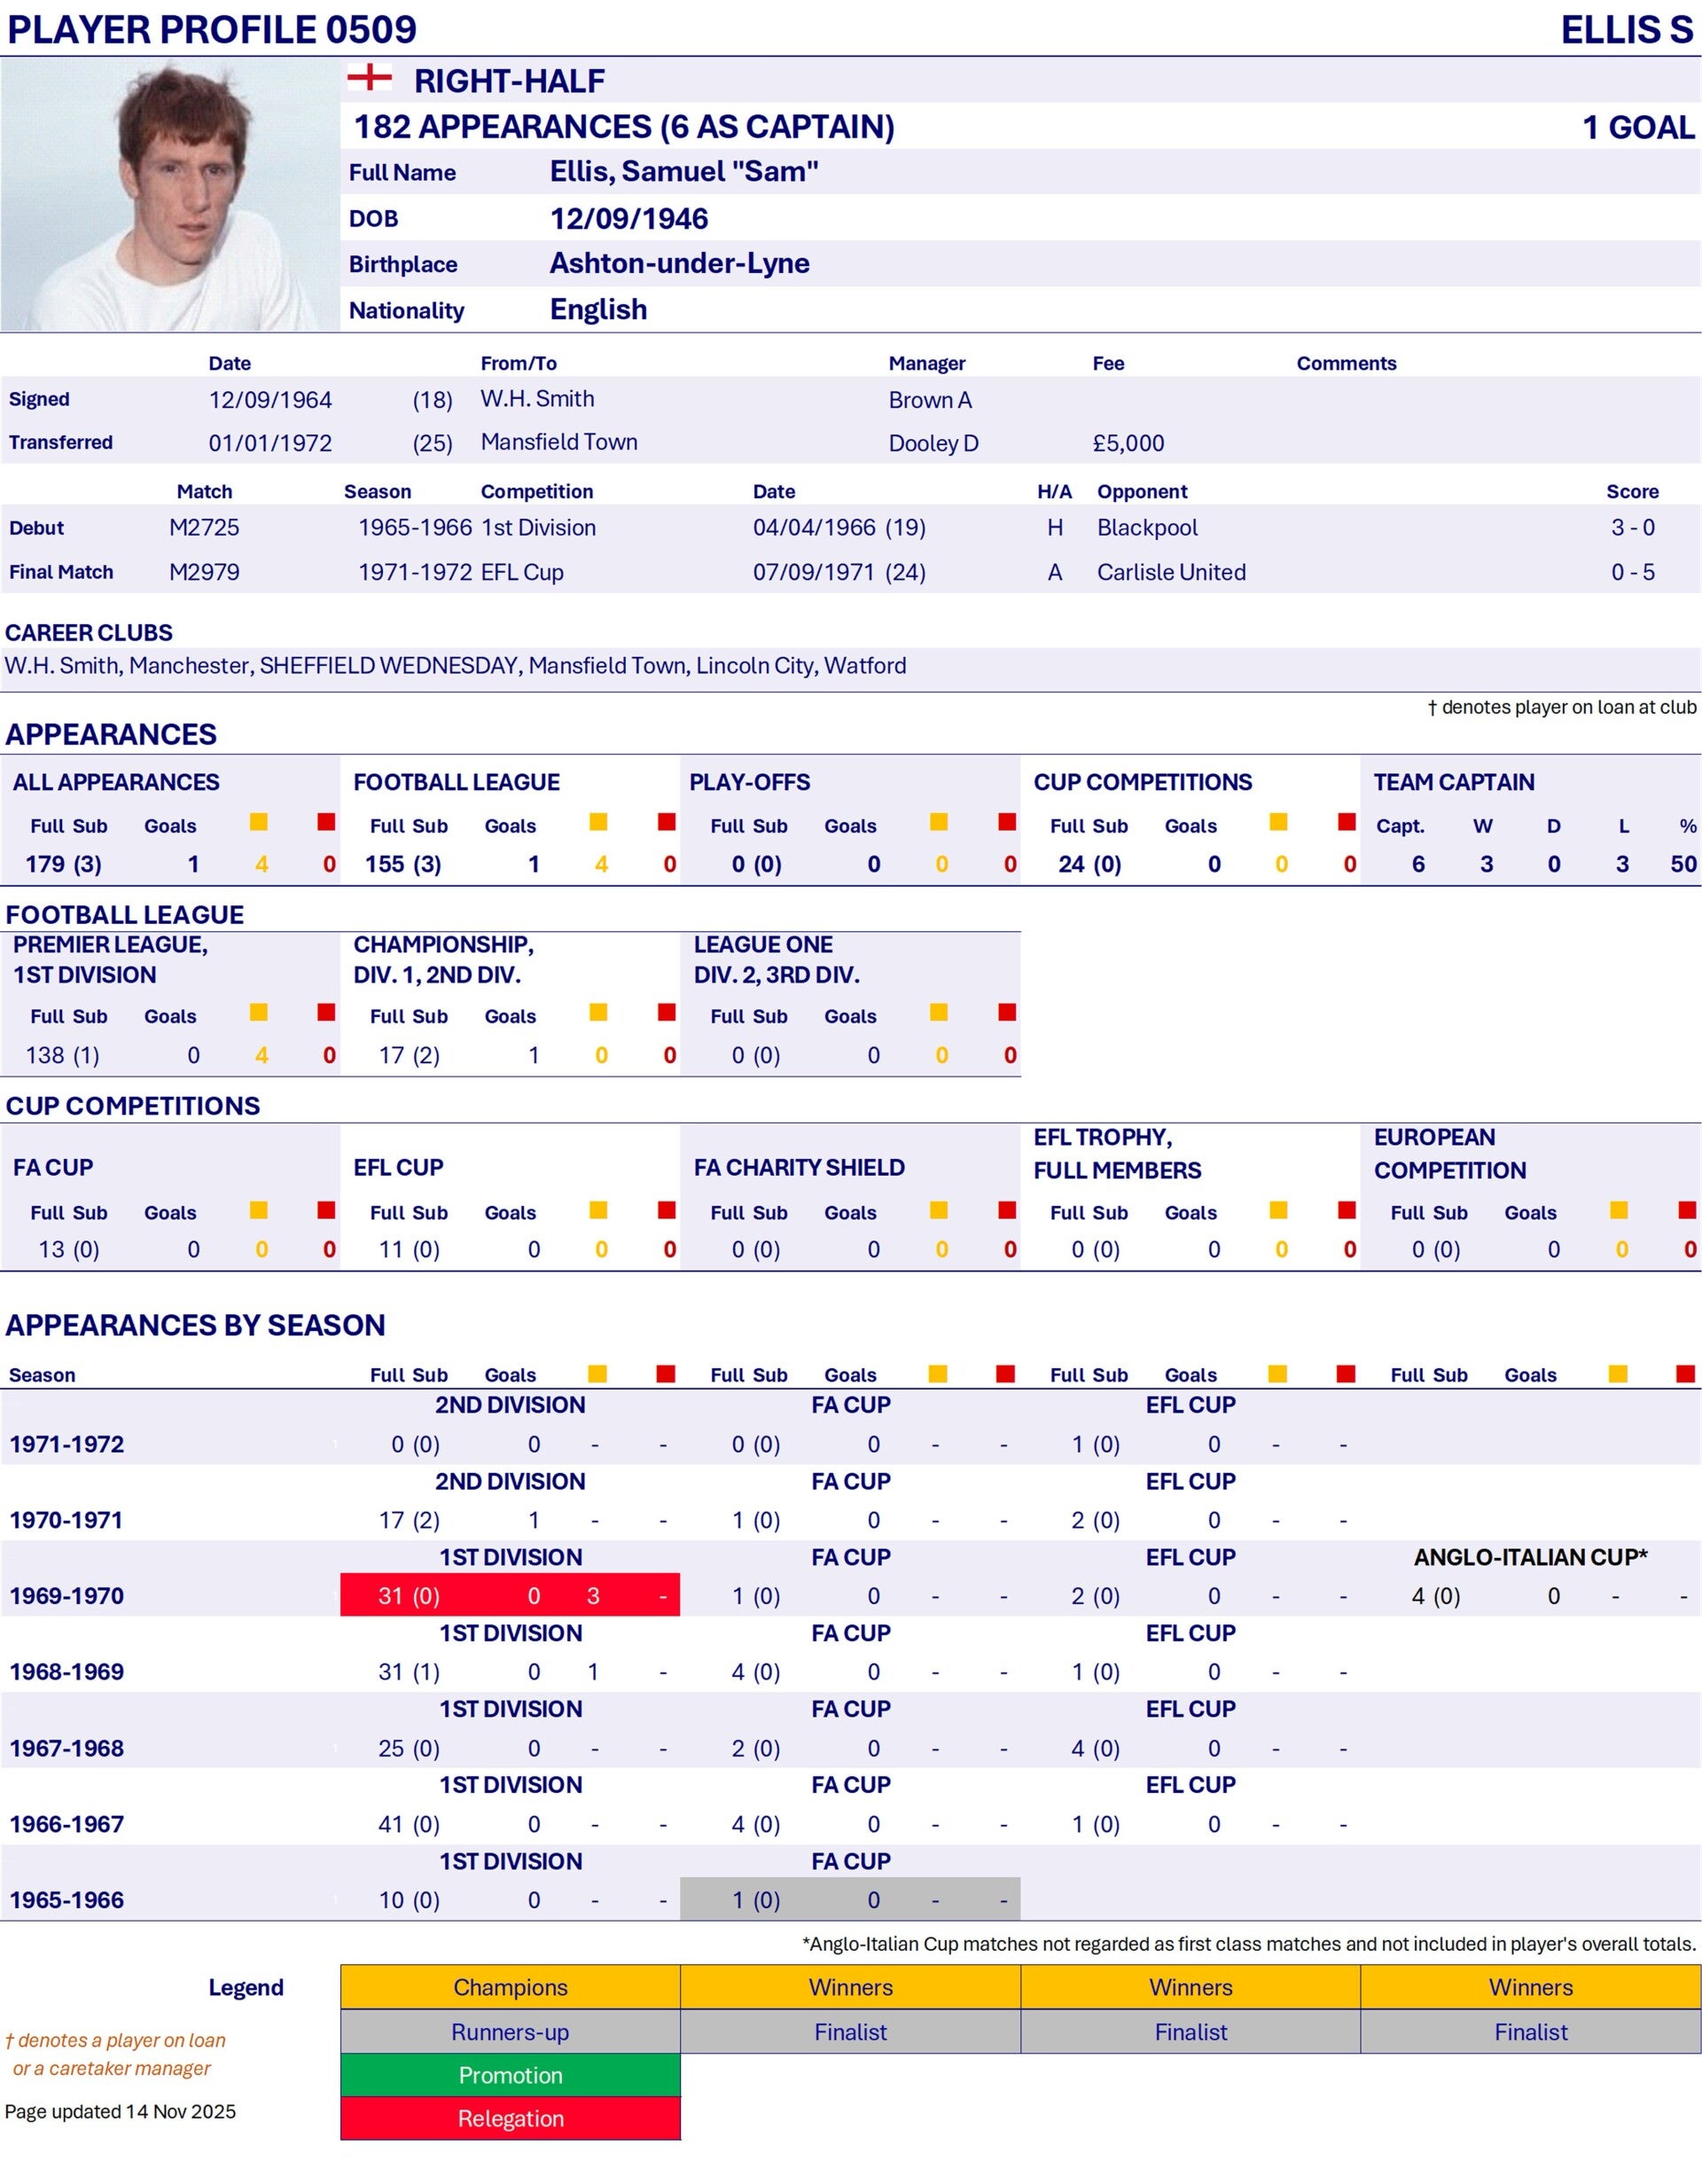Screen dimensions: 1702x2184
Task: Click yellow card icon under All Appearances
Action: click(259, 822)
